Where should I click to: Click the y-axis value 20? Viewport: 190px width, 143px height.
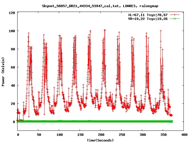[13, 104]
